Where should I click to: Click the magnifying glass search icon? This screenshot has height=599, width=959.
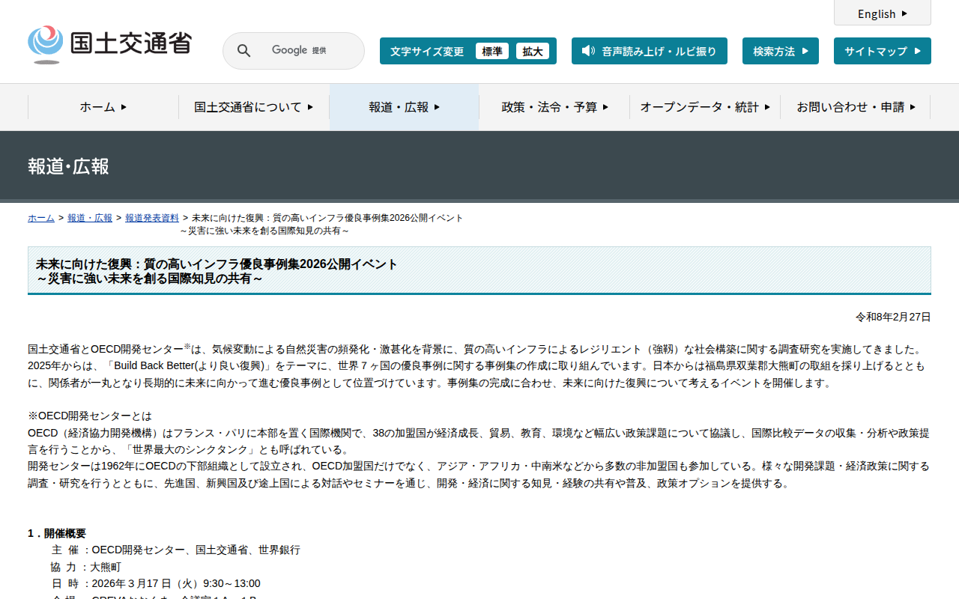243,51
